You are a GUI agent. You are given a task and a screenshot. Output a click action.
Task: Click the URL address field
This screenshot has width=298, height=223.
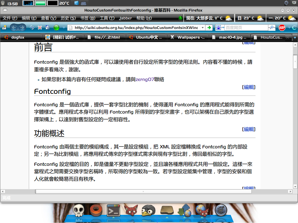click(134, 28)
